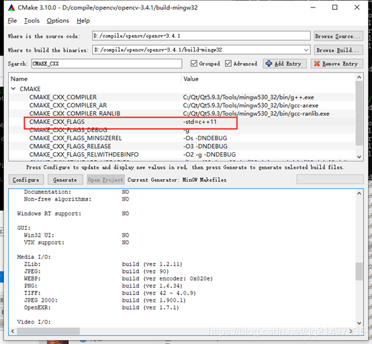
Task: Click the red X icon on Remove Entry
Action: click(317, 64)
